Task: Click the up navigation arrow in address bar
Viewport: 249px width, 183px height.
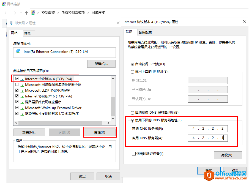Action: [x=26, y=12]
